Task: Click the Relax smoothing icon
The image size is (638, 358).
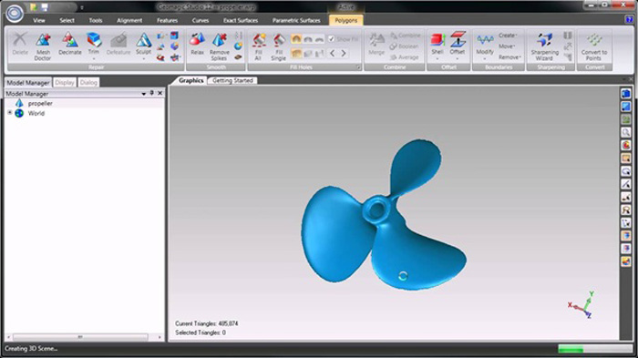Action: pyautogui.click(x=198, y=44)
